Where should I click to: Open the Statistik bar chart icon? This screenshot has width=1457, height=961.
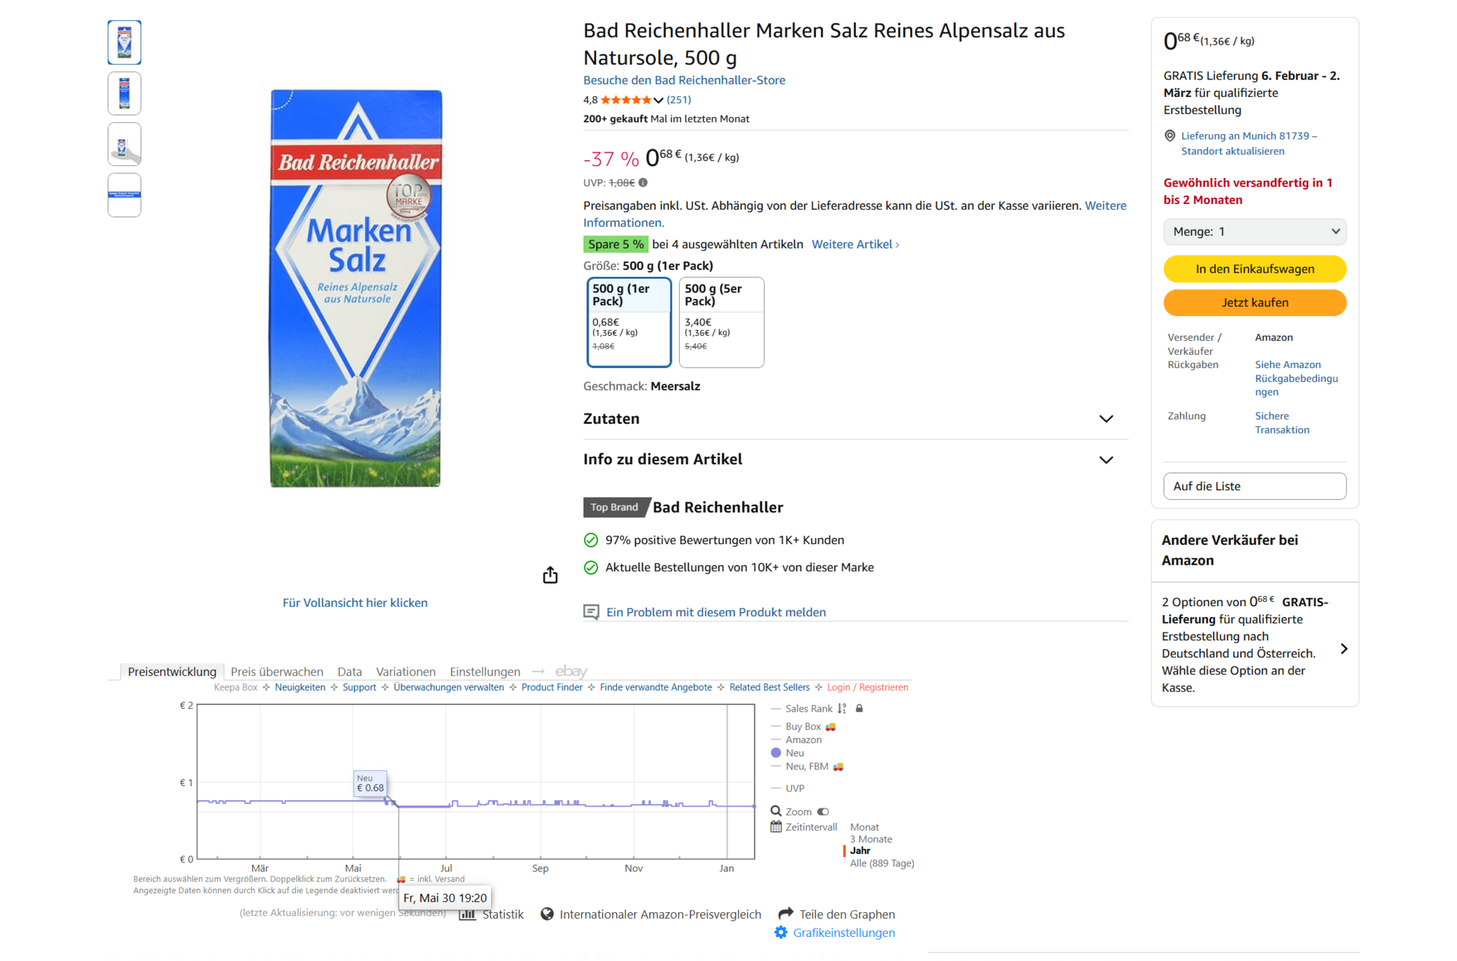[467, 914]
